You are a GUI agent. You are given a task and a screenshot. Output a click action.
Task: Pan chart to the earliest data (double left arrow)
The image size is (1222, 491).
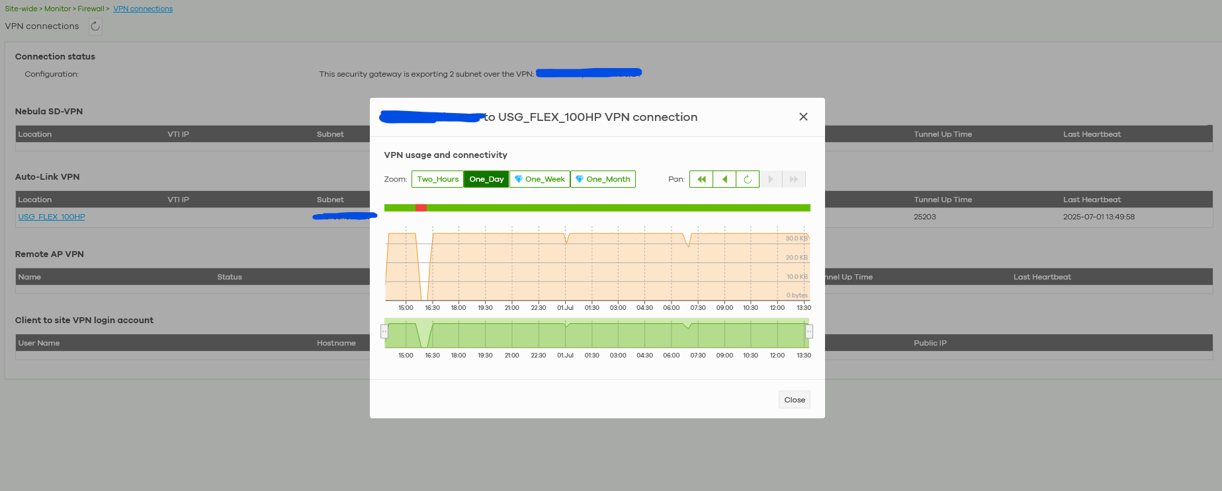tap(701, 179)
